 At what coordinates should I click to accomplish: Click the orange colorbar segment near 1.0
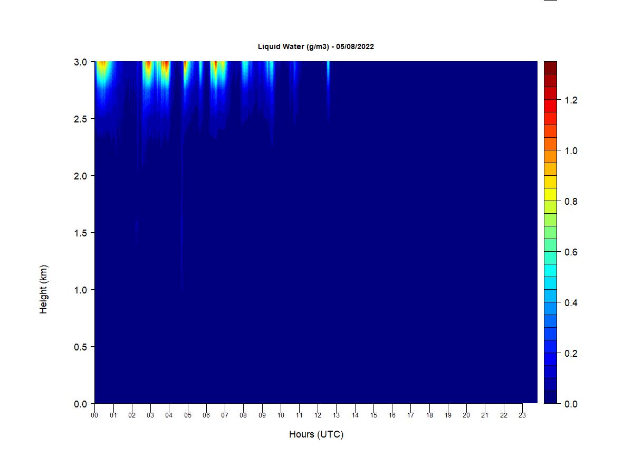click(x=550, y=156)
